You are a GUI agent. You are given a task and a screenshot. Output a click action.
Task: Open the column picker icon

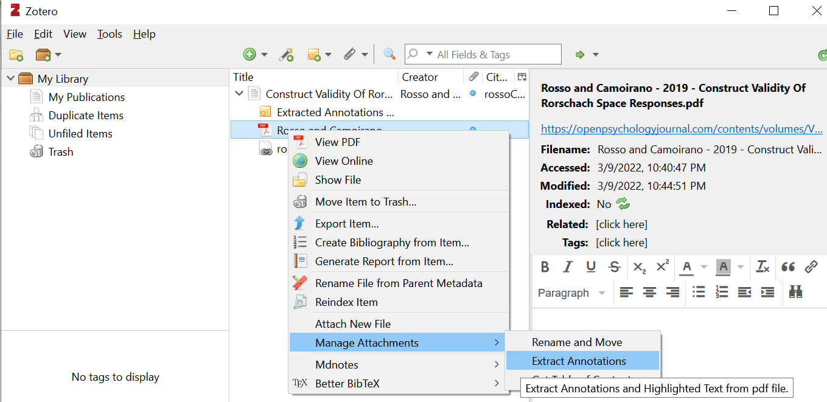(522, 77)
